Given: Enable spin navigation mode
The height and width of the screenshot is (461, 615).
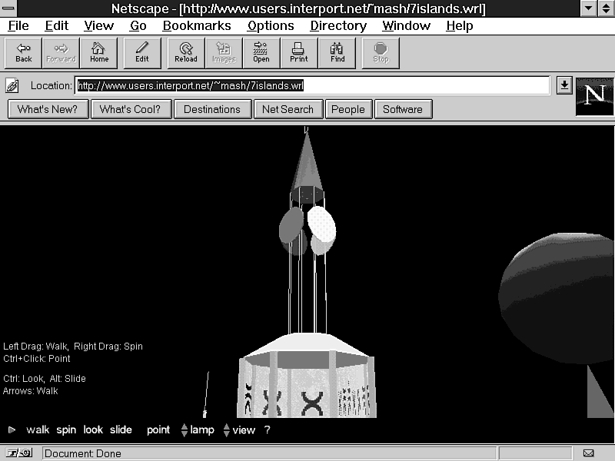Looking at the screenshot, I should [66, 429].
